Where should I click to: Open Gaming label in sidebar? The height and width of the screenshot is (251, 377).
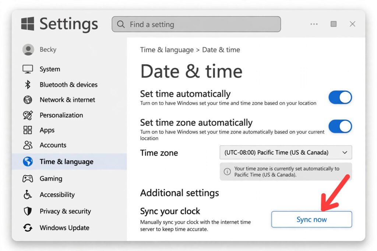pos(51,179)
